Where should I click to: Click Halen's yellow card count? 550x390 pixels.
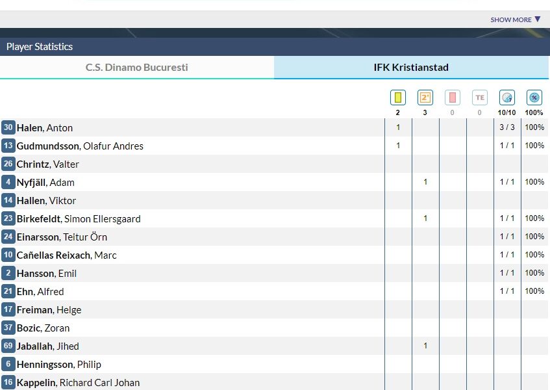[398, 127]
